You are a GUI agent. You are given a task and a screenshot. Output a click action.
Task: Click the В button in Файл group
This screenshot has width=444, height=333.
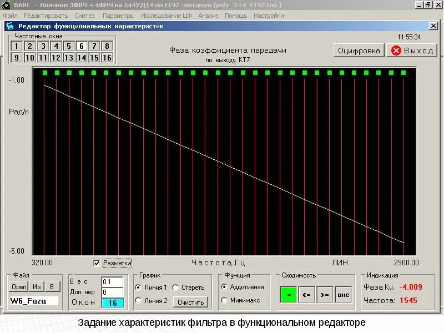pos(52,287)
